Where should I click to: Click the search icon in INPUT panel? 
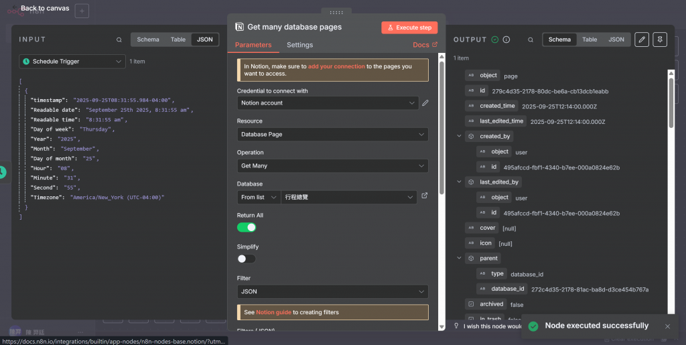119,40
